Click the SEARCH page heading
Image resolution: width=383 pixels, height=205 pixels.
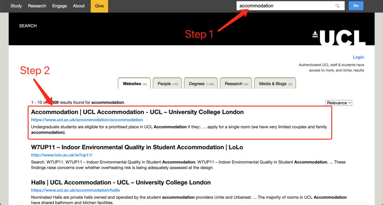(x=28, y=26)
